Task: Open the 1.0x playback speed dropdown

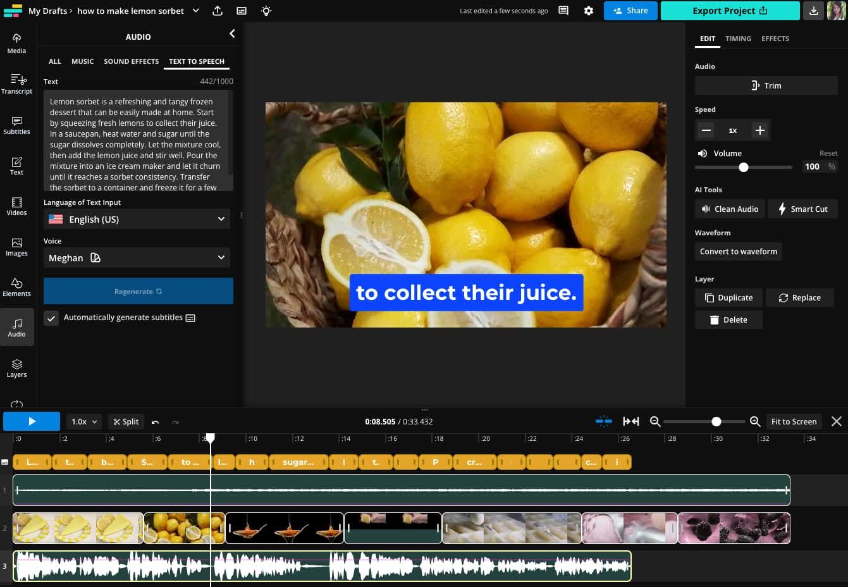Action: pyautogui.click(x=84, y=422)
